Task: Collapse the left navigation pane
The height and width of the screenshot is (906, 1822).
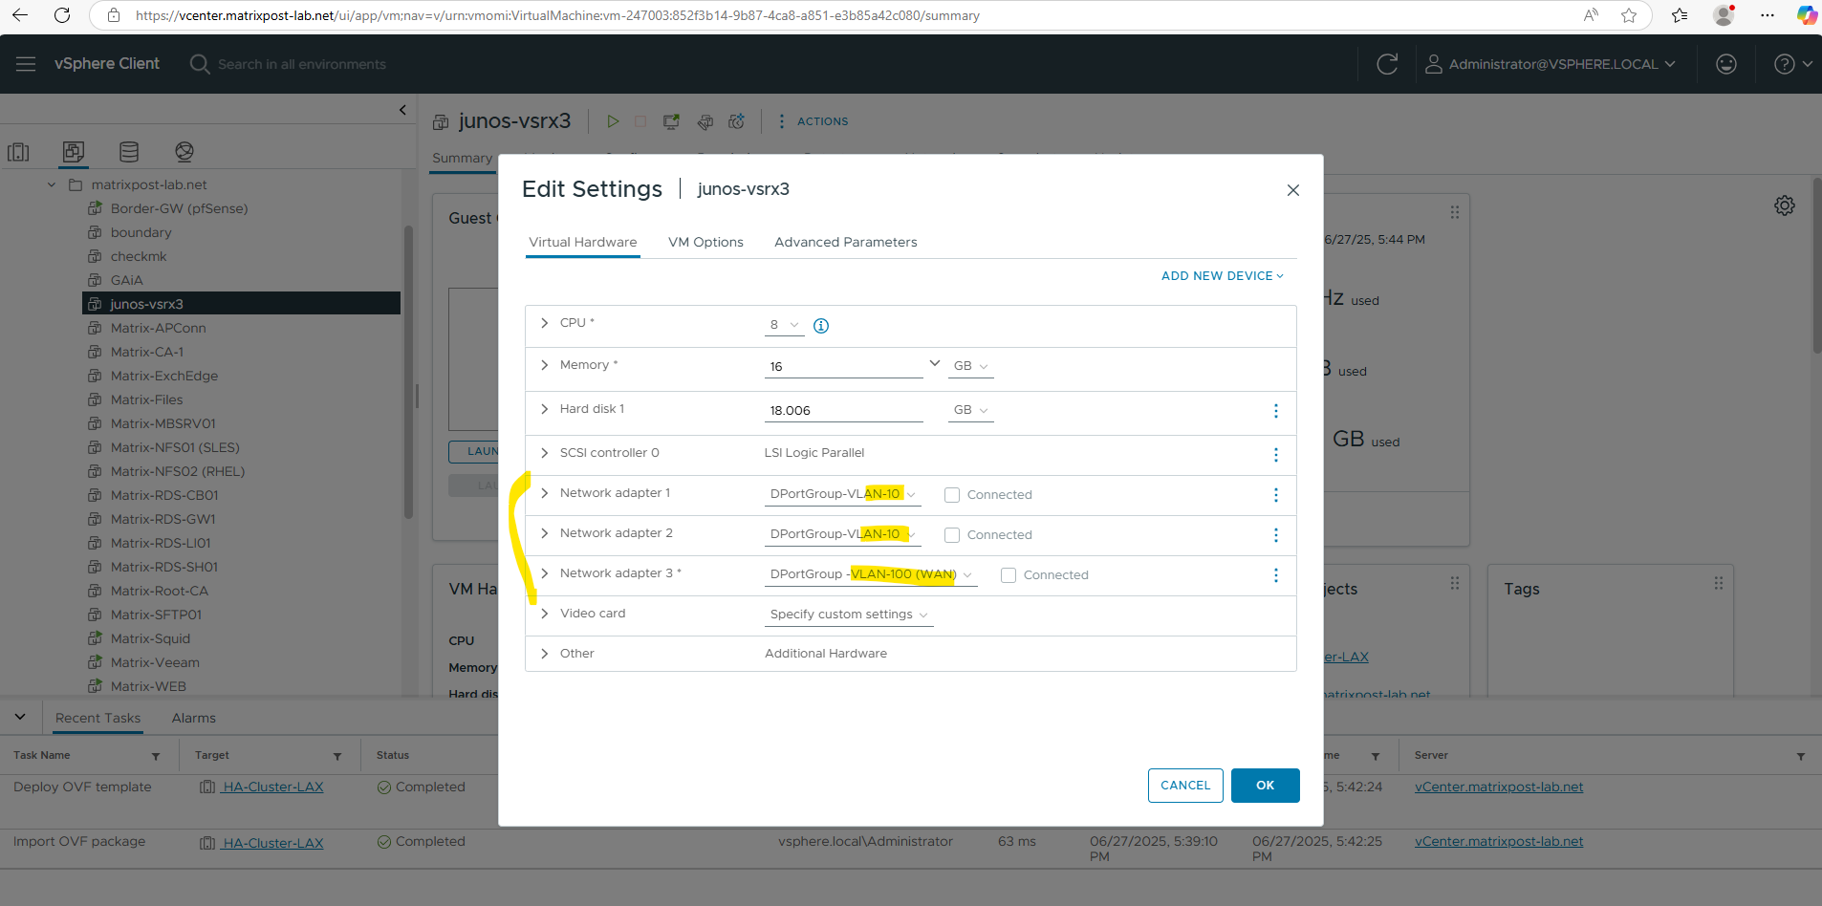Action: (402, 110)
